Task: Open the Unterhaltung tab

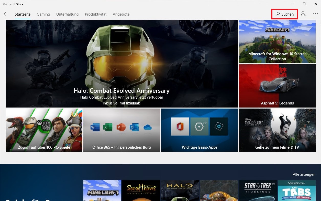Action: pyautogui.click(x=67, y=14)
